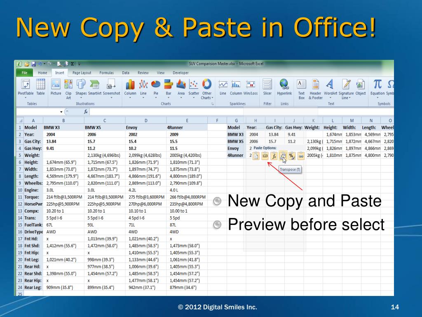Add a Line sparkline
The width and height of the screenshot is (422, 317).
[223, 87]
